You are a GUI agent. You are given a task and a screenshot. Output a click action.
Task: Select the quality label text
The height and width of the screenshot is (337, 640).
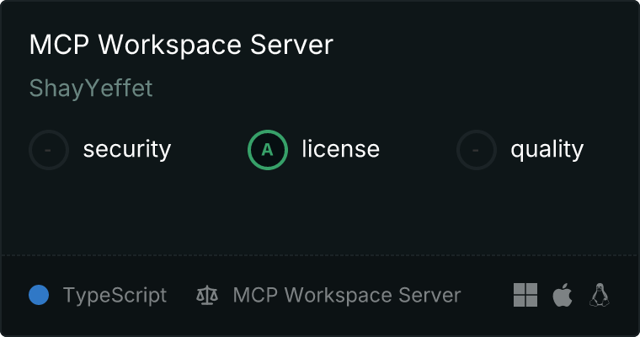click(547, 150)
